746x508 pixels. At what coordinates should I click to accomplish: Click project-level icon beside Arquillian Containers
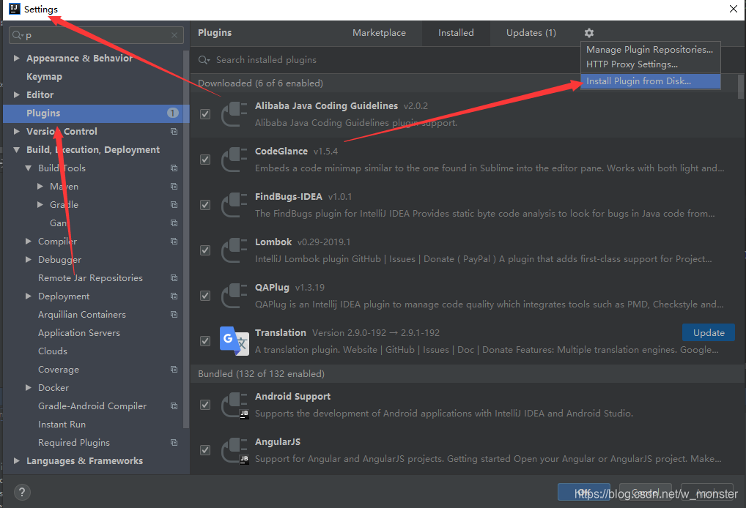(174, 315)
